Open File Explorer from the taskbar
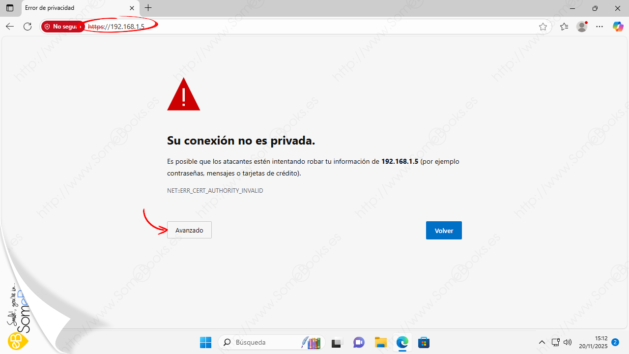This screenshot has height=354, width=629. 380,342
